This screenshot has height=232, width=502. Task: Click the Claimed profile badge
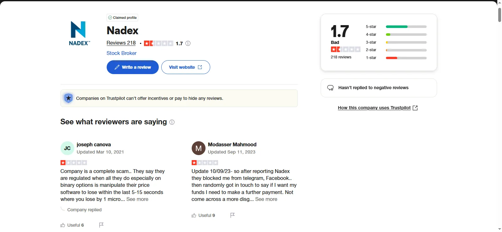pos(122,18)
